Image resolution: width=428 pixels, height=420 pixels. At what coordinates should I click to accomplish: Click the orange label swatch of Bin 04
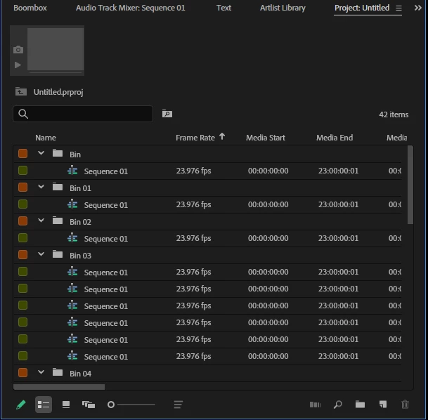click(x=22, y=372)
